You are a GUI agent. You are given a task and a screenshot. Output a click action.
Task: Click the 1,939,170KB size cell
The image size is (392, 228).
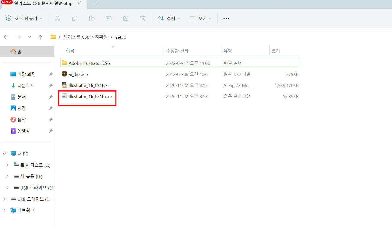click(x=287, y=85)
